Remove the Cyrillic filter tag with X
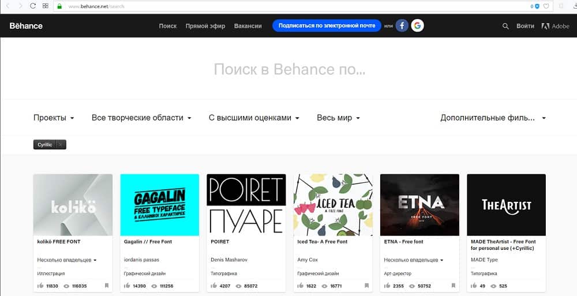Screen dimensions: 577x296 (61, 145)
